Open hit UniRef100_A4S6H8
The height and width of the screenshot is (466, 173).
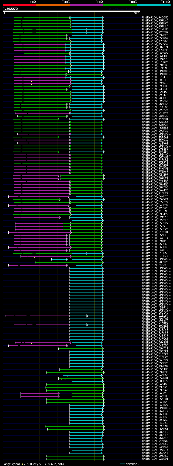155,17
